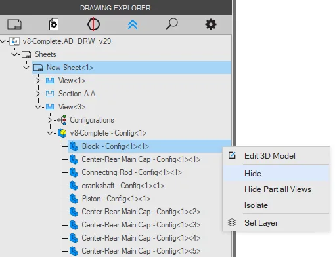
Task: Click the v8-Complete assembly cube icon
Action: pyautogui.click(x=62, y=133)
